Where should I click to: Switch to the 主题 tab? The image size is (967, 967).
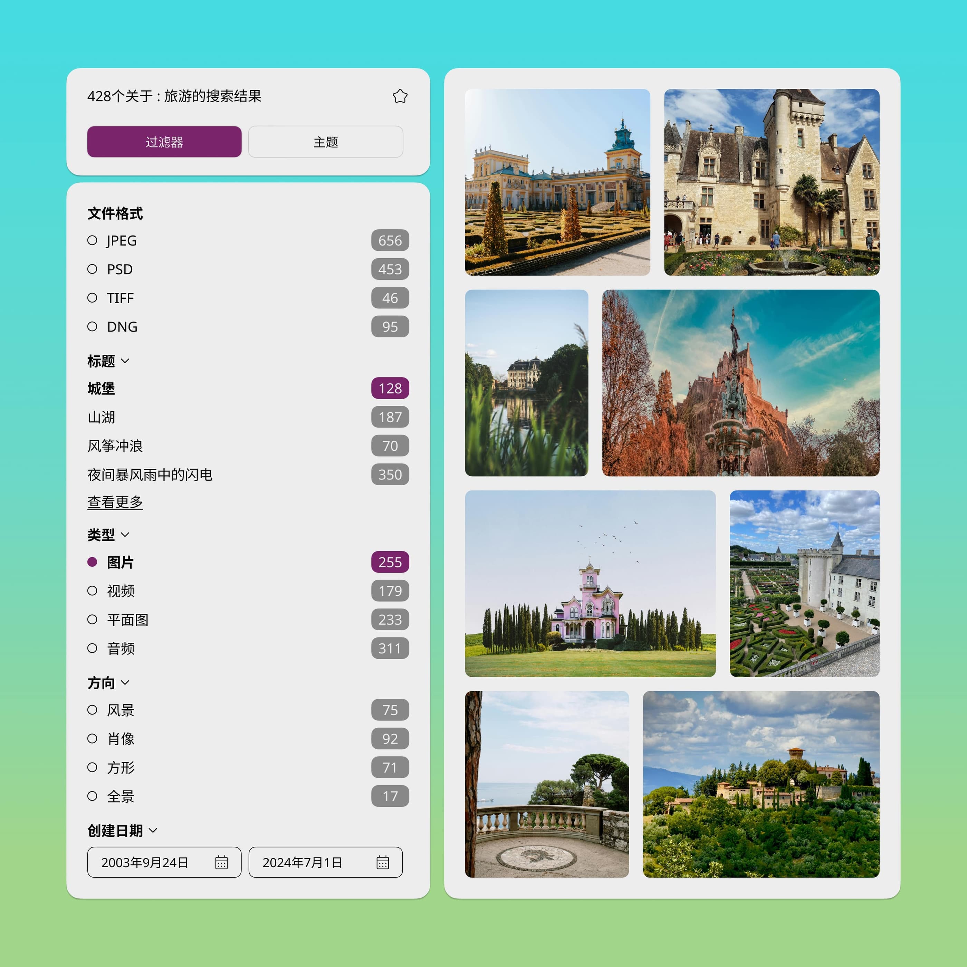[x=325, y=142]
